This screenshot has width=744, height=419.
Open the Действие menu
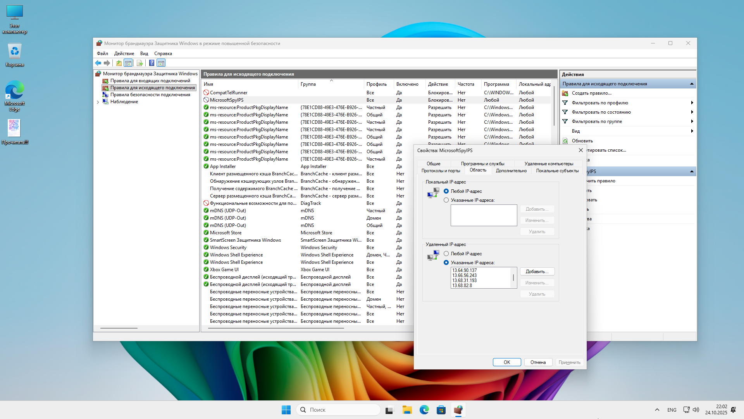pyautogui.click(x=124, y=54)
